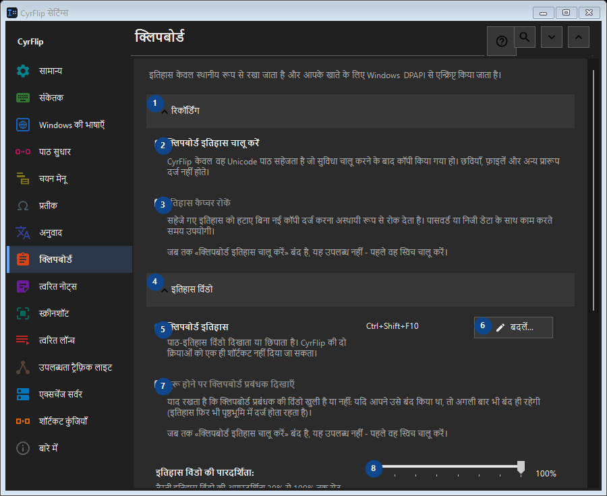
Task: Click the क्लिपबोर्ड page heading
Action: coord(159,37)
